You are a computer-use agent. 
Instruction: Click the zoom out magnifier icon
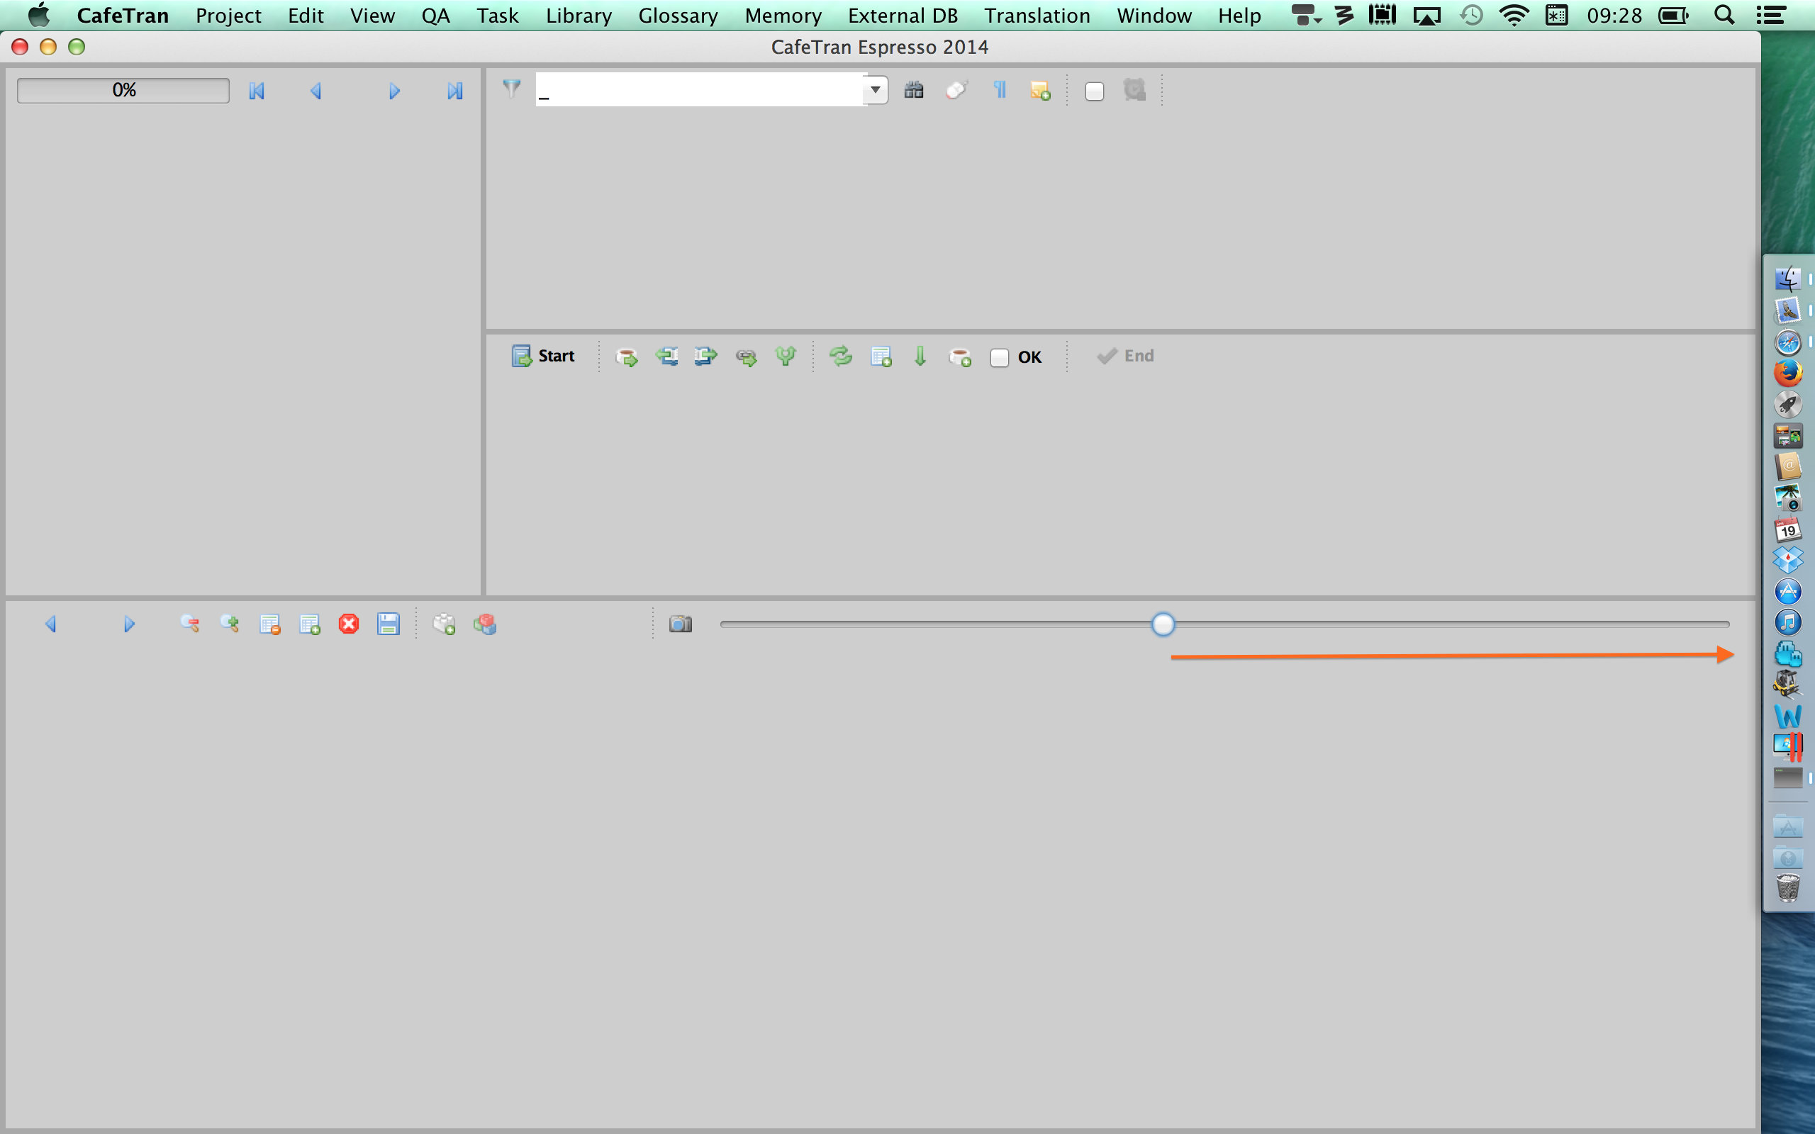pyautogui.click(x=190, y=624)
